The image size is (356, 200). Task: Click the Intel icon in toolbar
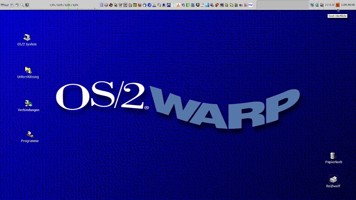(x=251, y=5)
